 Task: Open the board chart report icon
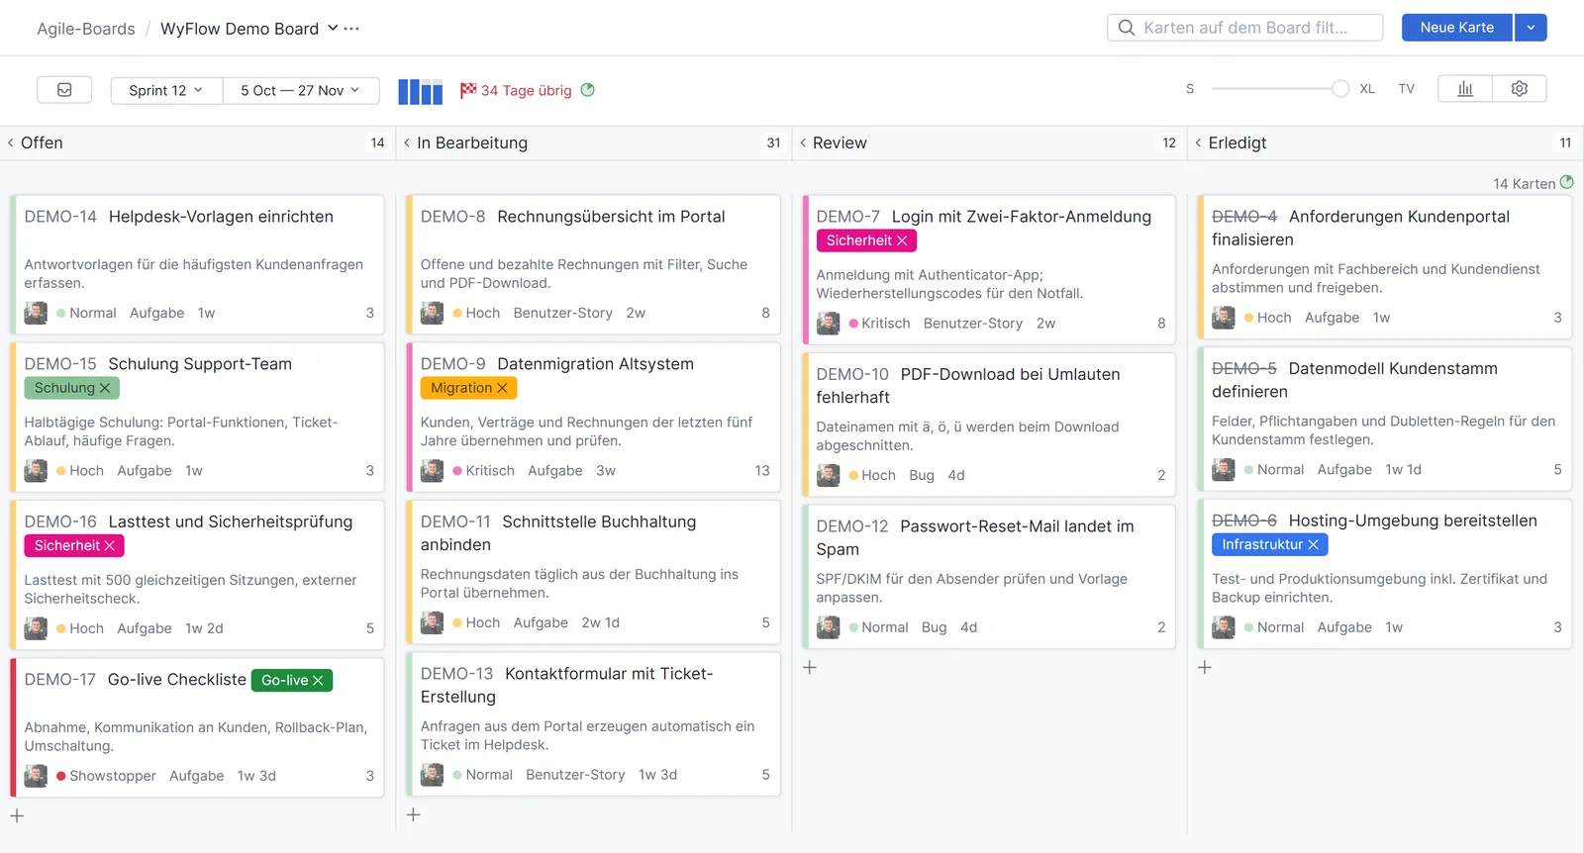1465,89
